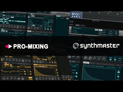
Task: Select the ADSR1 tab
Action: point(86,63)
